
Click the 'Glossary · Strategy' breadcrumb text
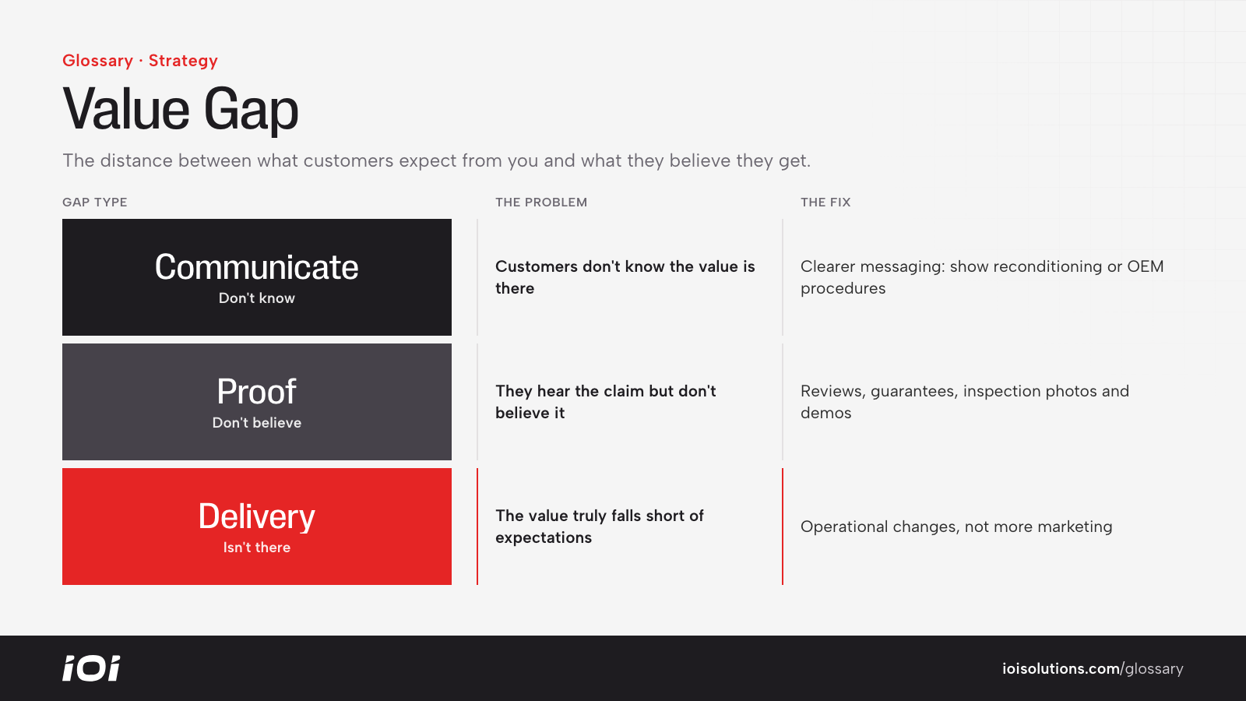coord(140,61)
